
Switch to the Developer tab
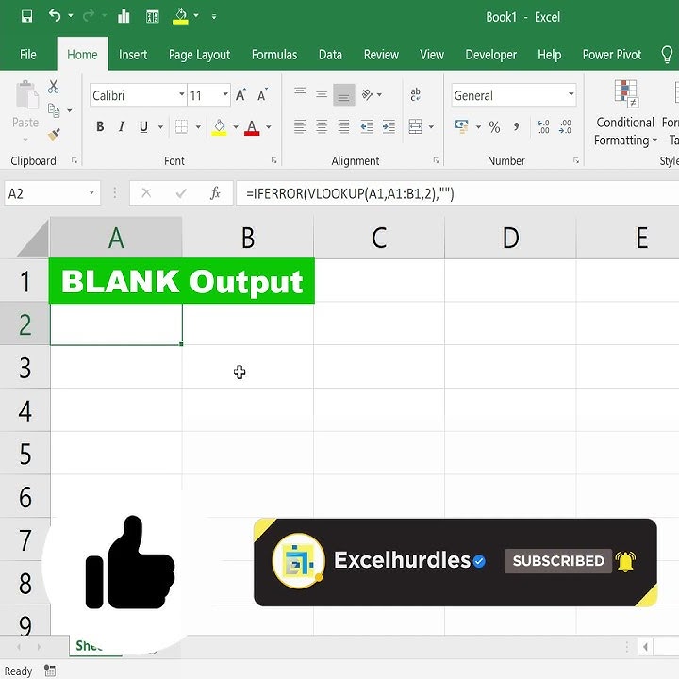point(491,55)
